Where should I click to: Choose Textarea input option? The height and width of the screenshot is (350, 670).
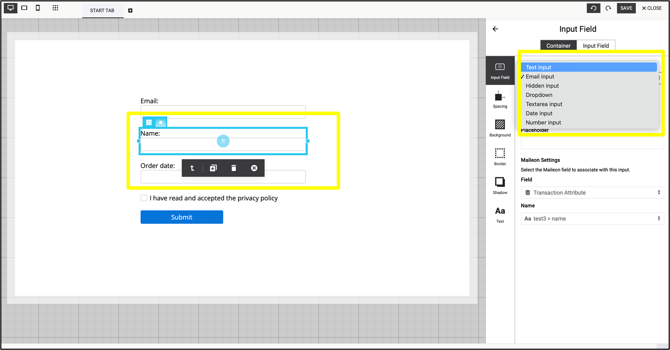point(589,104)
